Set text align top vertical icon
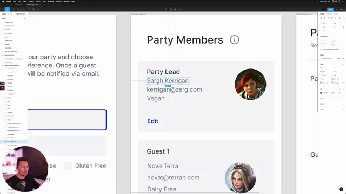 tap(332, 82)
